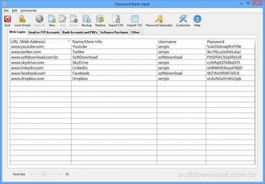Click password WZJNr0RIWTellLK cell
Image resolution: width=265 pixels, height=184 pixels.
(230, 73)
